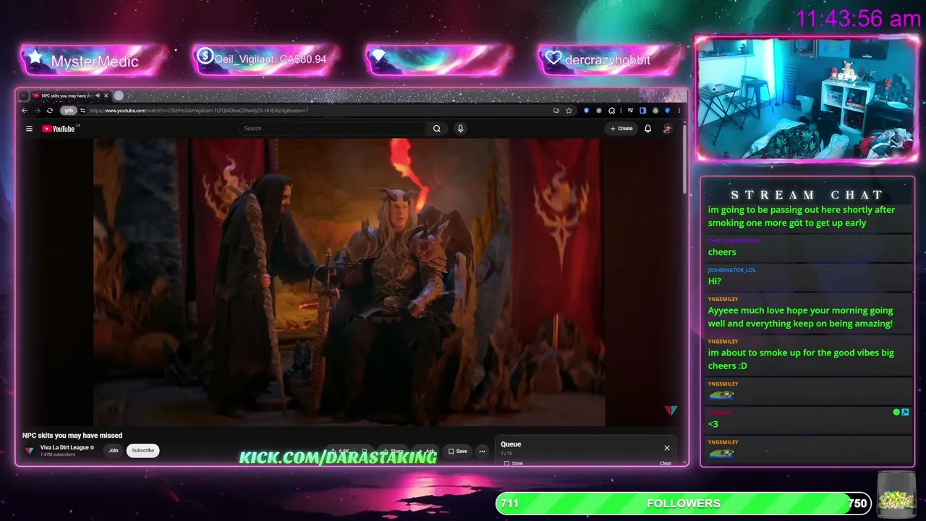This screenshot has height=521, width=926.
Task: Click the 'Oeil_Vigilant: CA$80.94' label
Action: (271, 59)
